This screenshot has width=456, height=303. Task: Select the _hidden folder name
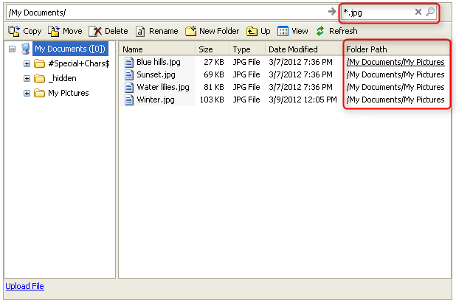(62, 78)
